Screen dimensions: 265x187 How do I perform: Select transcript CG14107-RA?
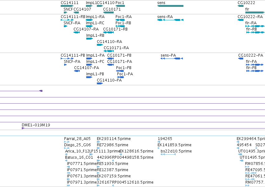click(77, 32)
